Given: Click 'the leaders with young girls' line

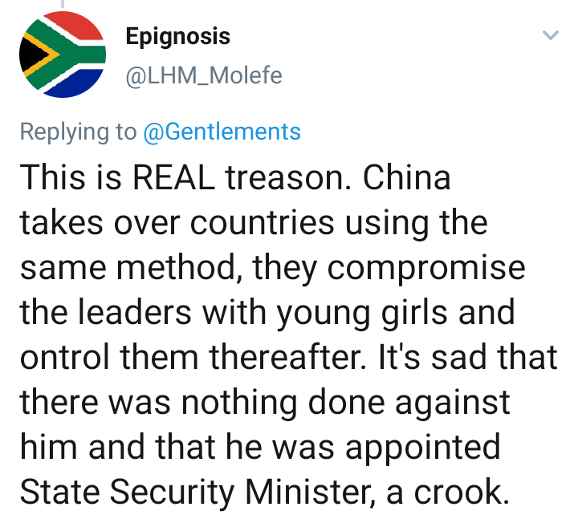Looking at the screenshot, I should click(x=231, y=313).
